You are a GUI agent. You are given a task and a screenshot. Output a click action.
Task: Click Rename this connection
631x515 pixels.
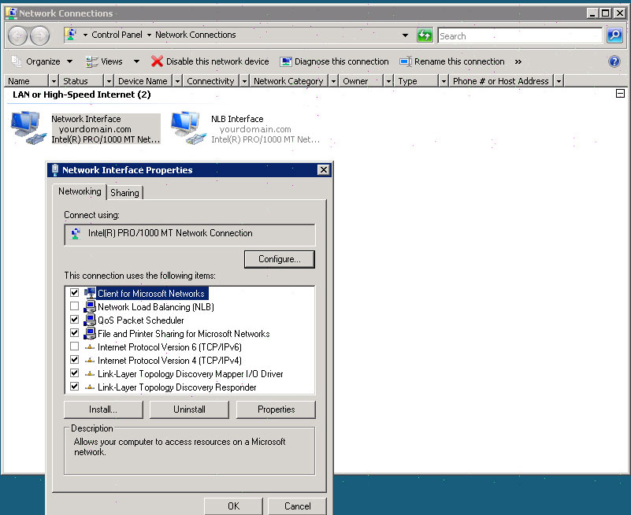point(459,61)
